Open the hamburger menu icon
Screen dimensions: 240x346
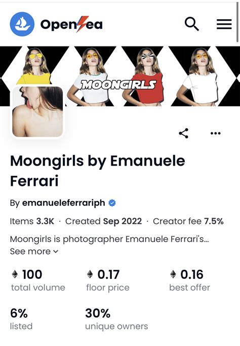[x=224, y=24]
